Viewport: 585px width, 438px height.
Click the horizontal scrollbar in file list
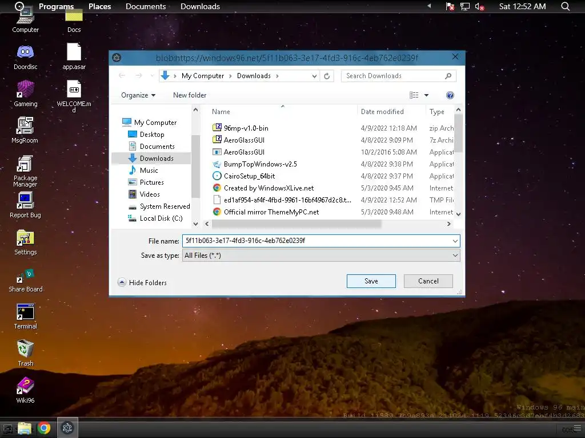point(296,224)
